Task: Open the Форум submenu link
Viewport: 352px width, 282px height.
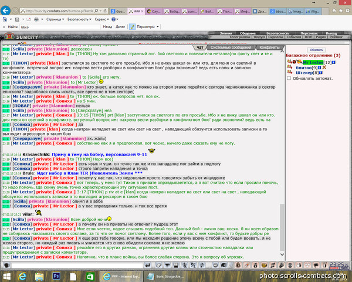Action: (x=259, y=37)
